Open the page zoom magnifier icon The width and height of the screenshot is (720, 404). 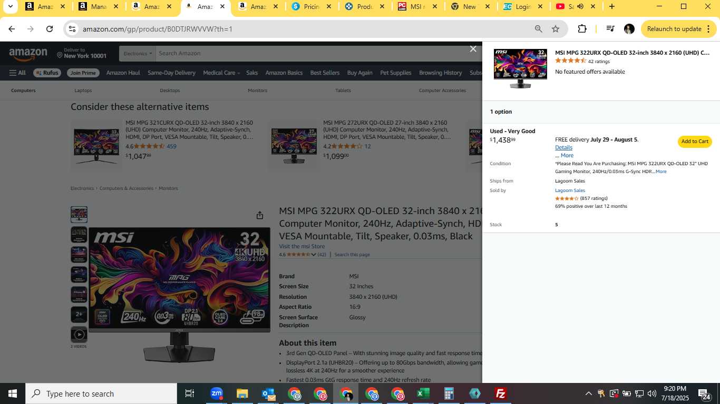[538, 29]
